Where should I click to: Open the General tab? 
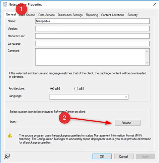[11, 14]
